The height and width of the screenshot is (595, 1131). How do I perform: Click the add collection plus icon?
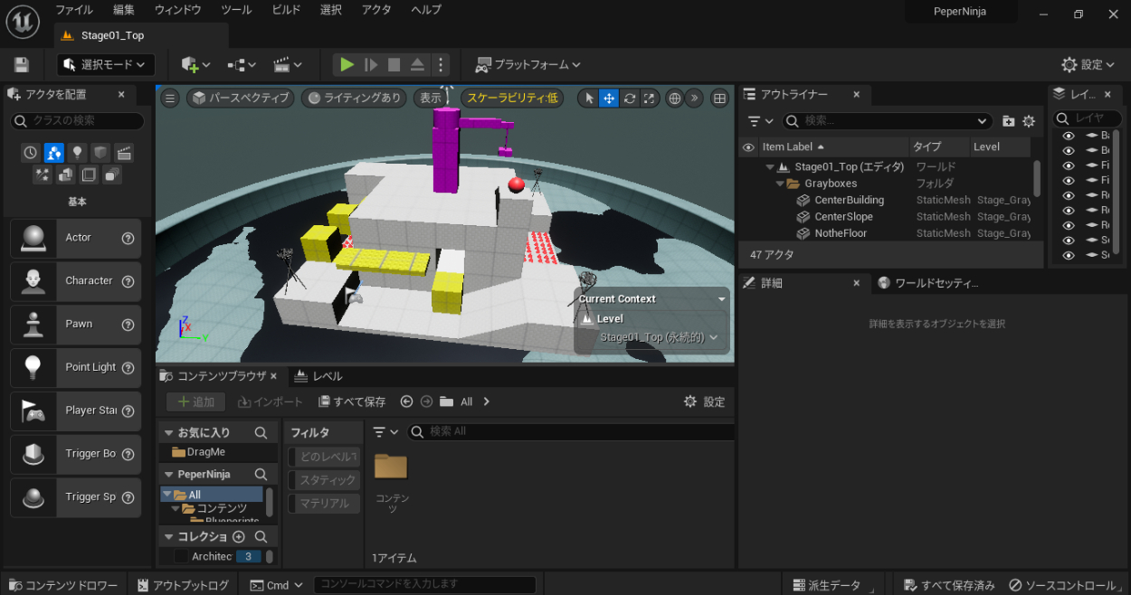click(x=239, y=537)
